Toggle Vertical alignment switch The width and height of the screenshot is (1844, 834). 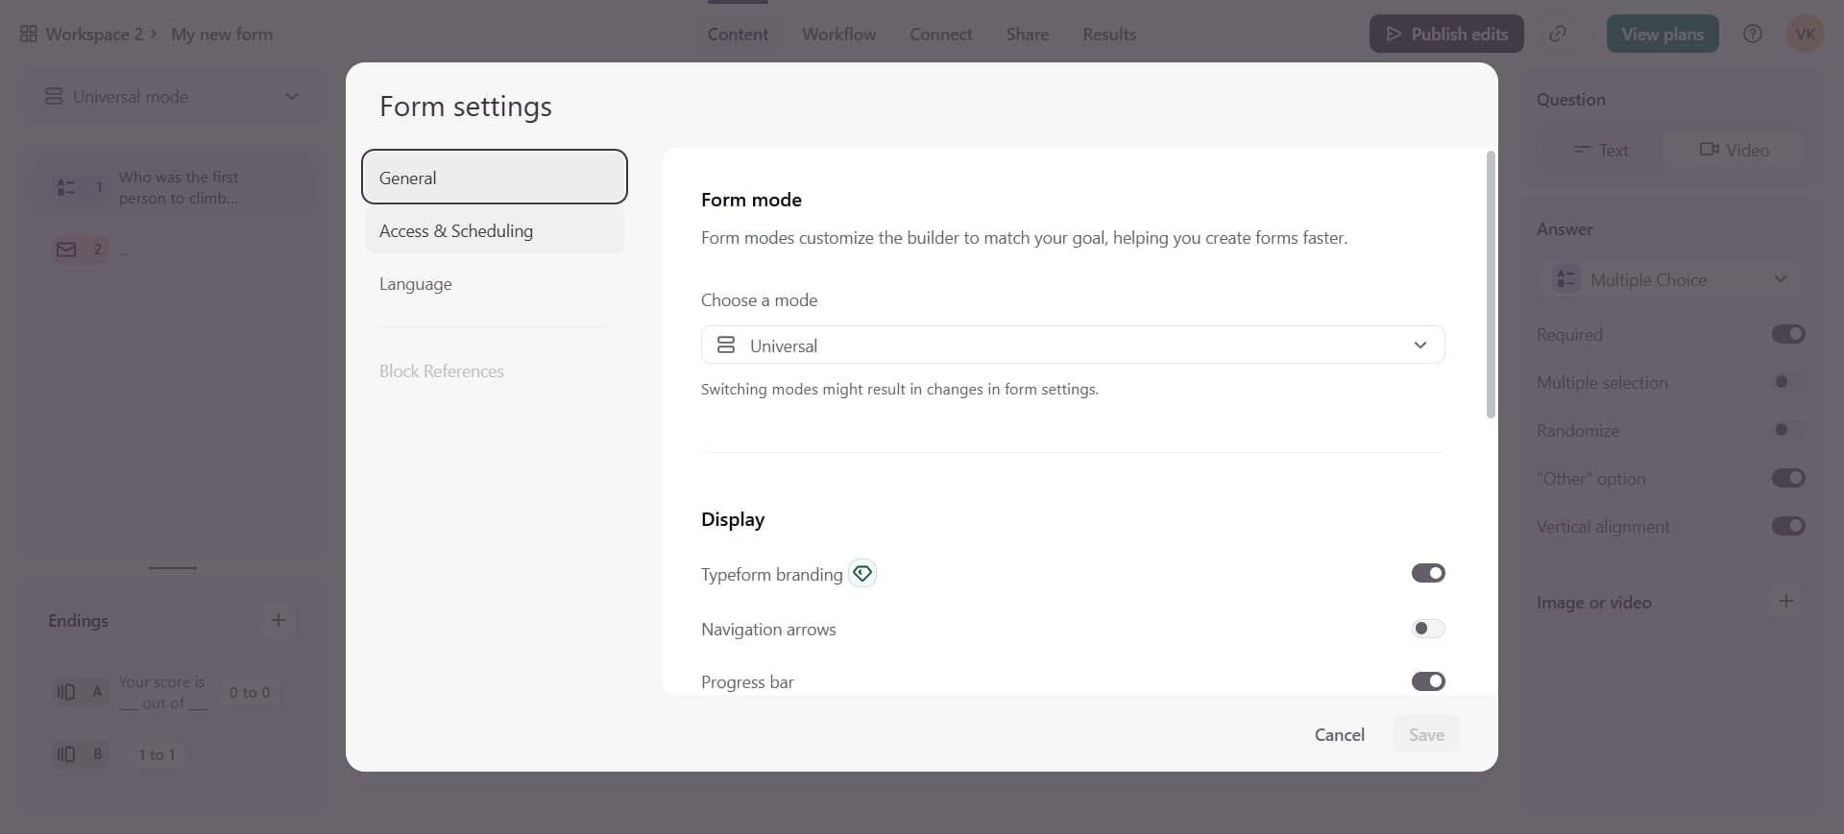pyautogui.click(x=1788, y=526)
